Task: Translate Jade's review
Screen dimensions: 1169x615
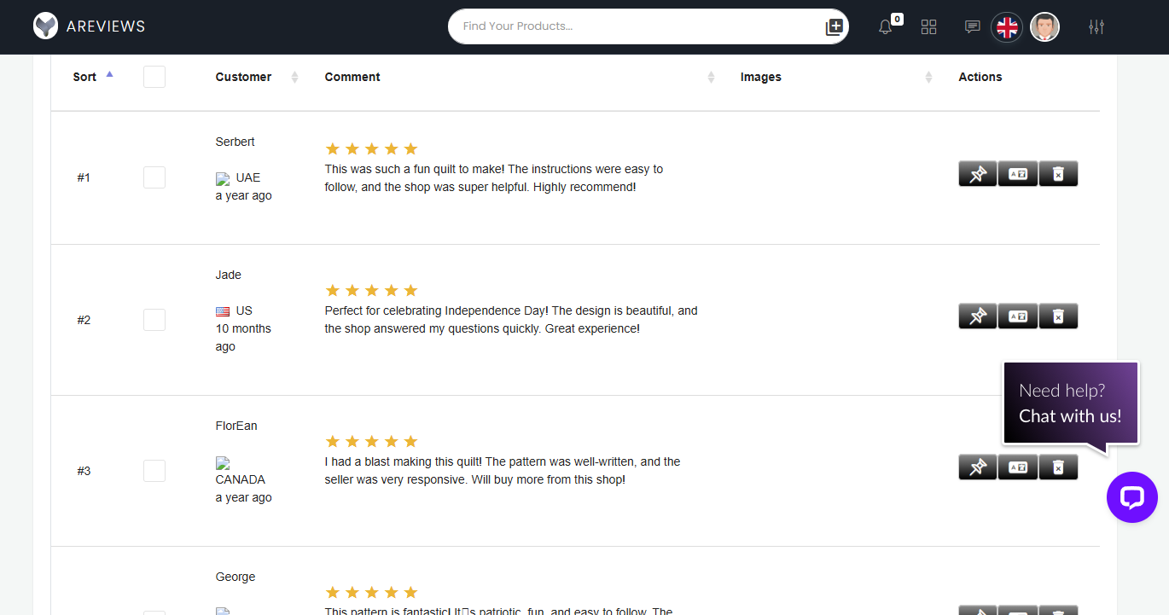Action: click(x=1018, y=316)
